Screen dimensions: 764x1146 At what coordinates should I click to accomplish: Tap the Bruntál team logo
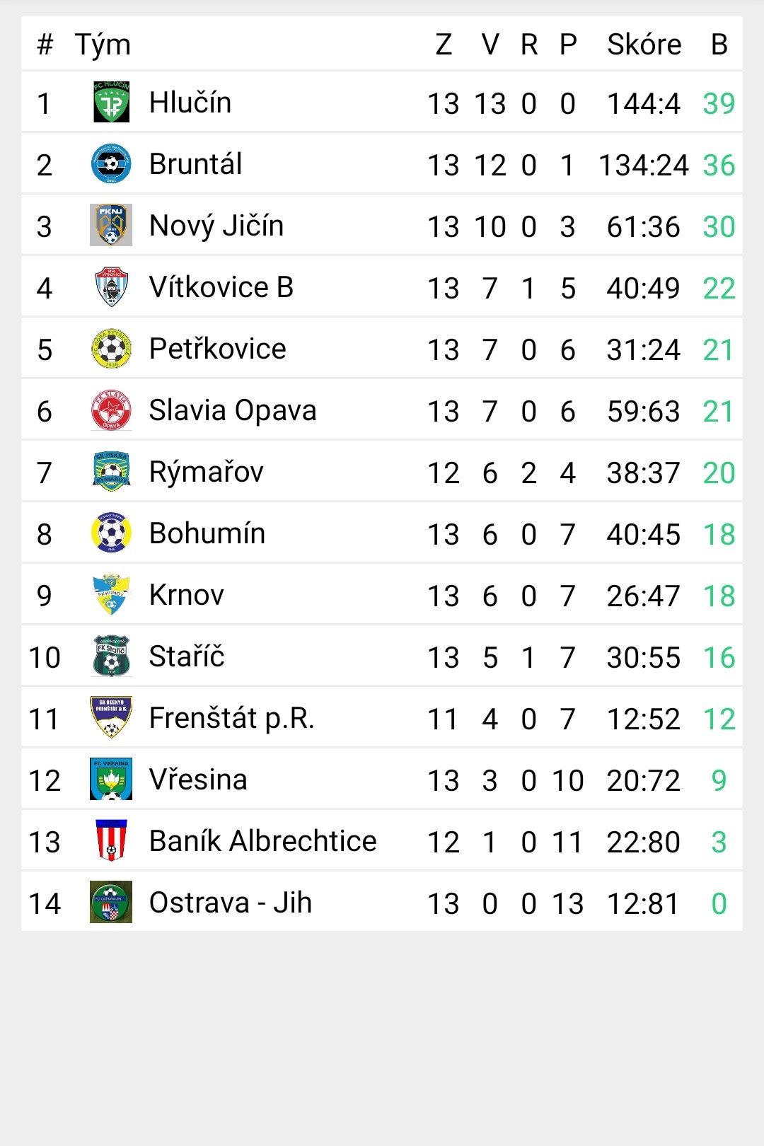111,163
